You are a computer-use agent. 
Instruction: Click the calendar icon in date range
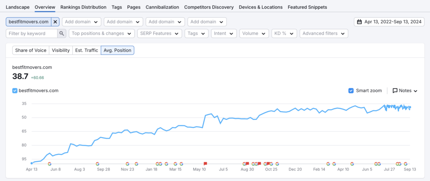[x=359, y=22]
